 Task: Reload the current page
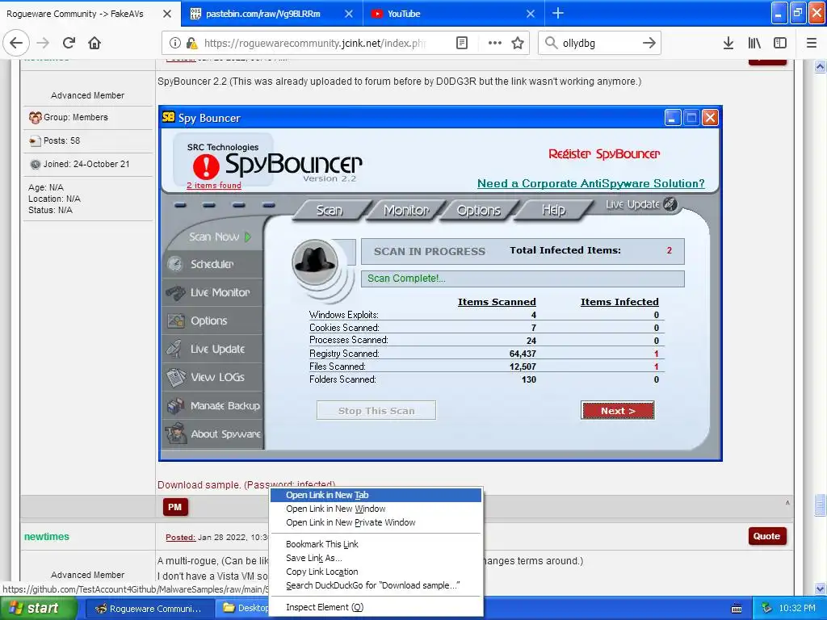coord(69,43)
